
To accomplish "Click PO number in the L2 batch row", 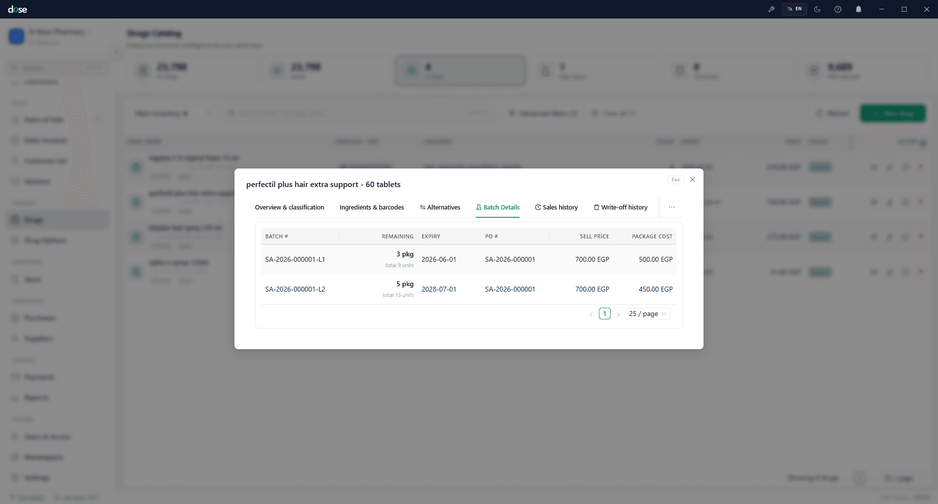I will pos(510,290).
